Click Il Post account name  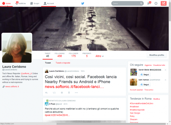click(x=52, y=104)
